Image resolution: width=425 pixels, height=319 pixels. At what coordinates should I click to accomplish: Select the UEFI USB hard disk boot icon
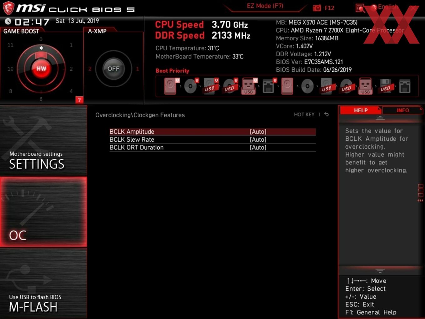(x=210, y=86)
